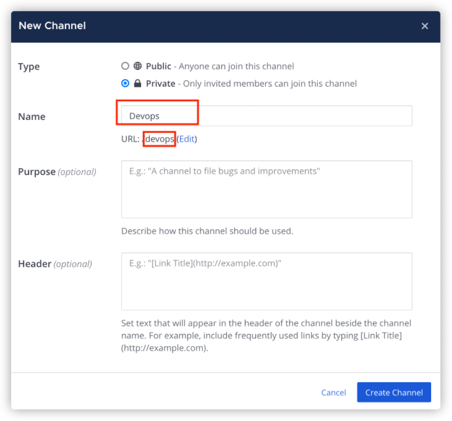Image resolution: width=452 pixels, height=421 pixels.
Task: Click the Create Channel button
Action: point(394,392)
